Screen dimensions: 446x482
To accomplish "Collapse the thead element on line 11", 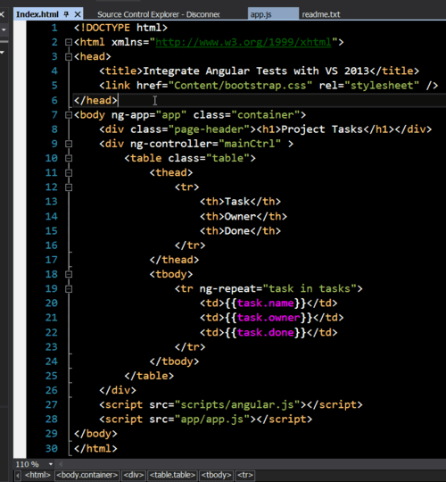I will (69, 173).
